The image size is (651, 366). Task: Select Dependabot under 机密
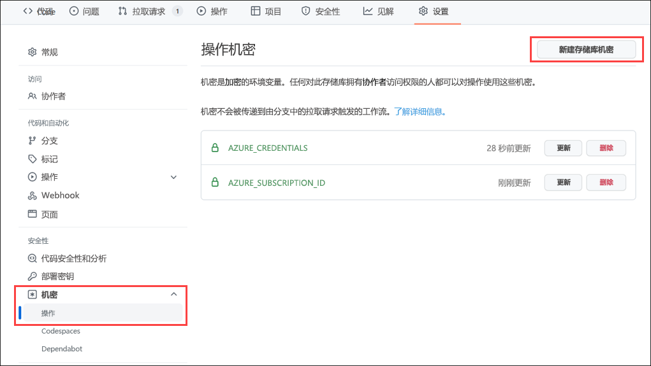[x=62, y=349]
